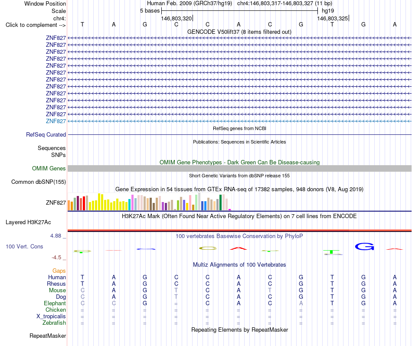Select the Dog alignment row label
Screen dimensions: 412x346
click(x=61, y=297)
